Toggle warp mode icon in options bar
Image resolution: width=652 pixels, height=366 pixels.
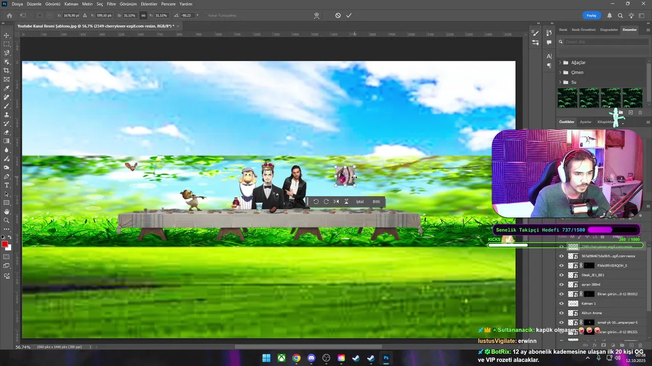(316, 15)
